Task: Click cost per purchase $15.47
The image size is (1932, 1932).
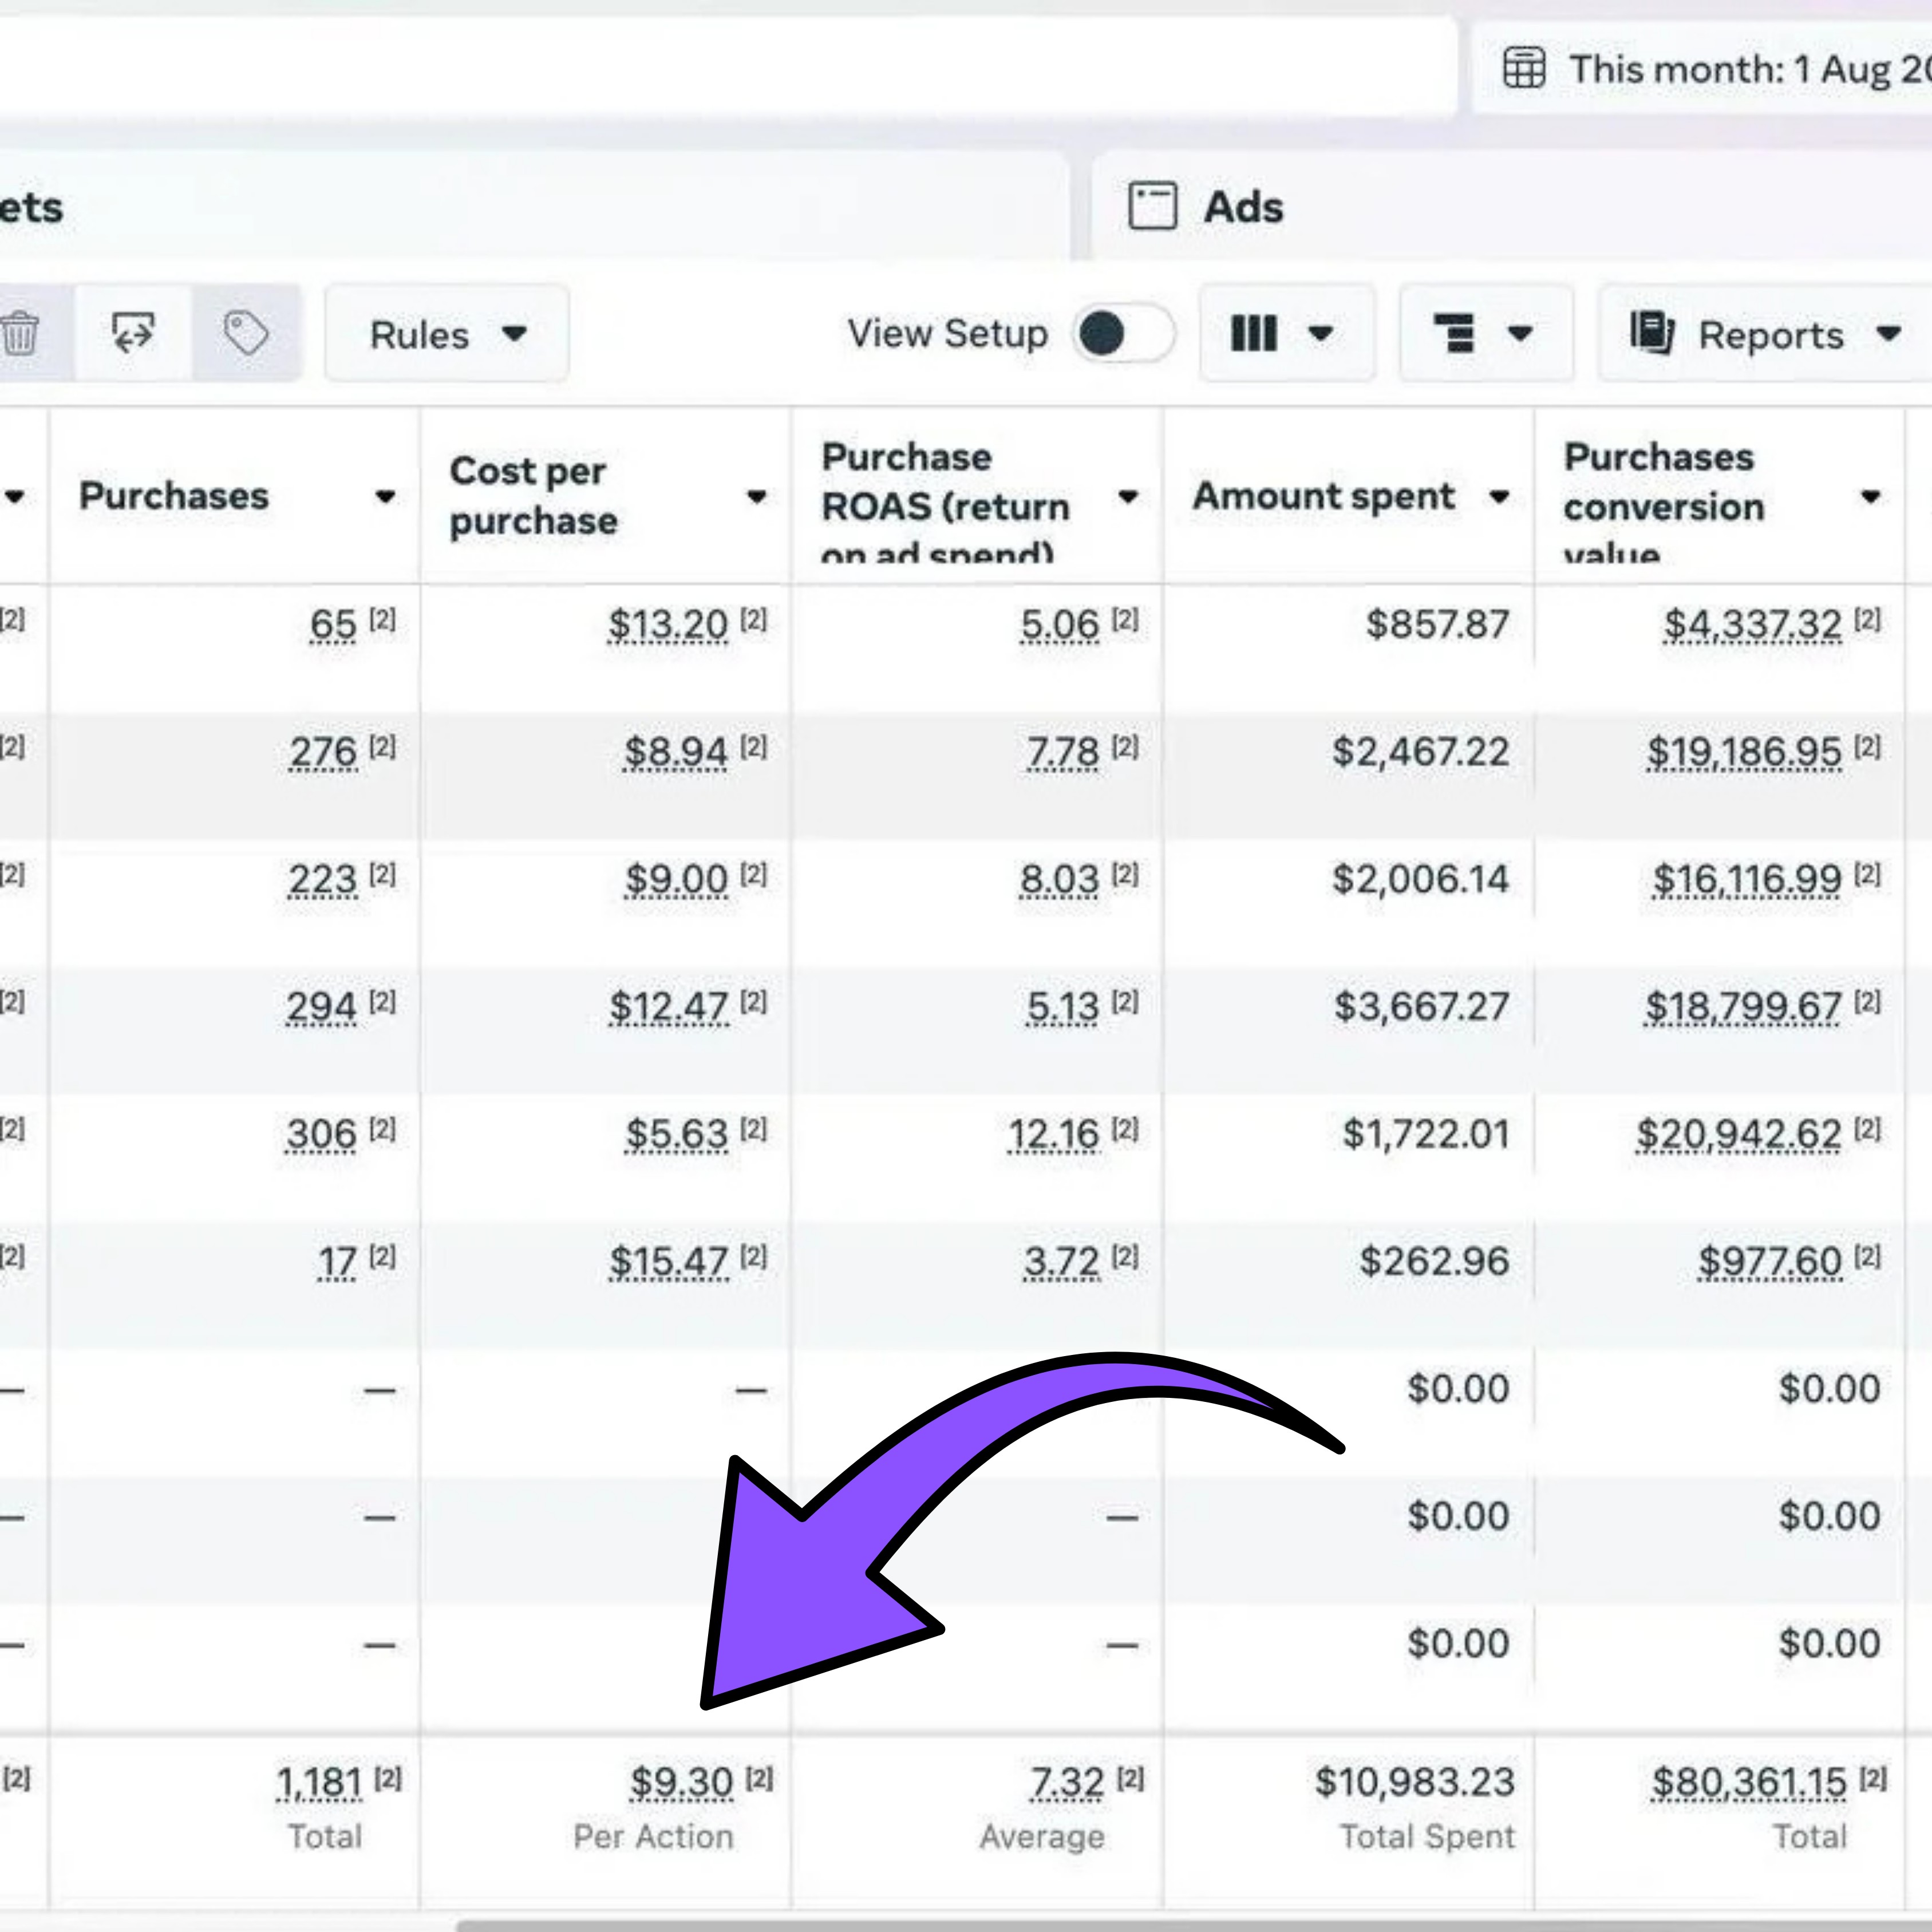Action: coord(669,1262)
